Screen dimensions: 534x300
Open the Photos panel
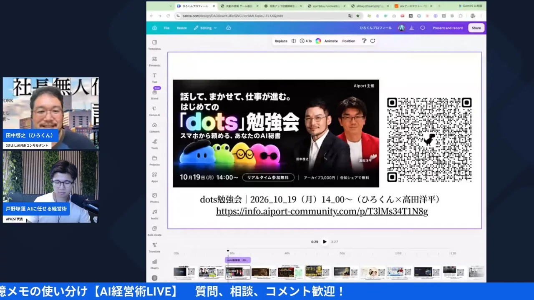pyautogui.click(x=154, y=197)
